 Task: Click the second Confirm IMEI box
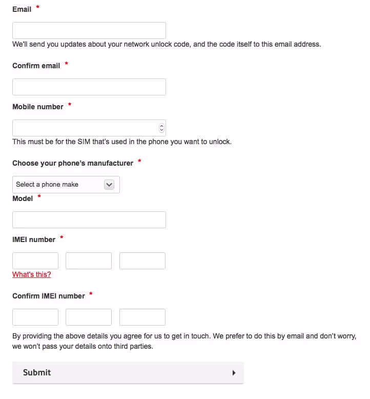coord(89,317)
